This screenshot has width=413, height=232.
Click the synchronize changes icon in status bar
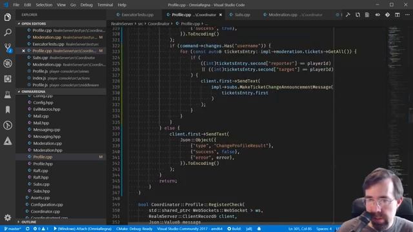coord(27,229)
